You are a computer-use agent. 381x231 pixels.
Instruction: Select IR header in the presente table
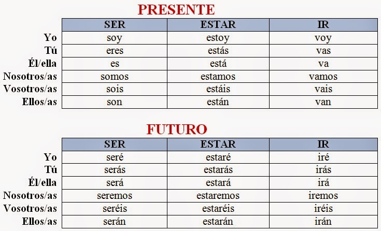click(323, 24)
